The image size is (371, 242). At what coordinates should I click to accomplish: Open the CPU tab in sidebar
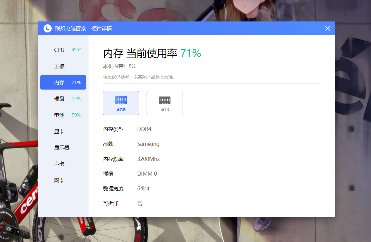[63, 50]
